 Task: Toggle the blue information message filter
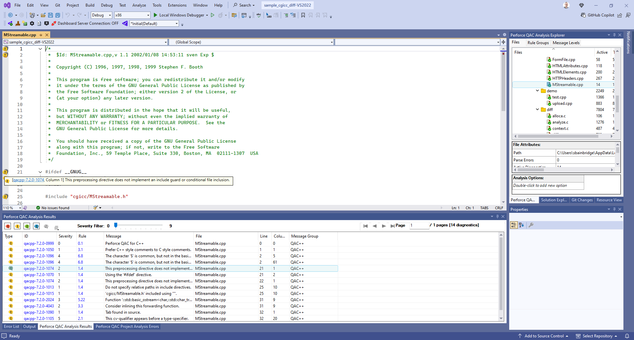pyautogui.click(x=37, y=226)
